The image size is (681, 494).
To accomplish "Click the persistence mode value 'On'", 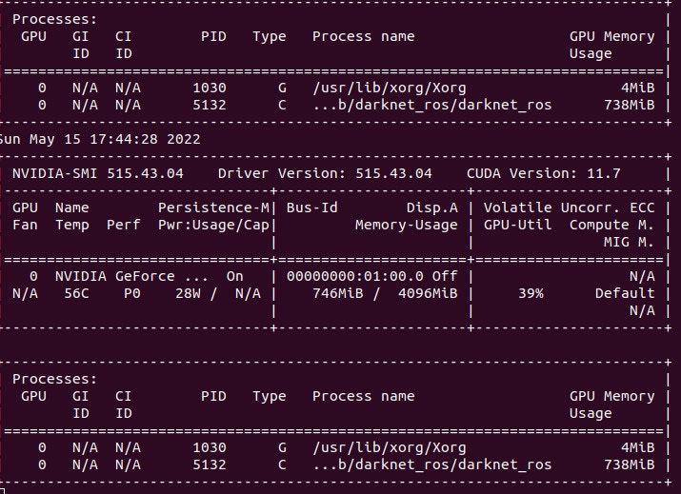I will (x=234, y=276).
